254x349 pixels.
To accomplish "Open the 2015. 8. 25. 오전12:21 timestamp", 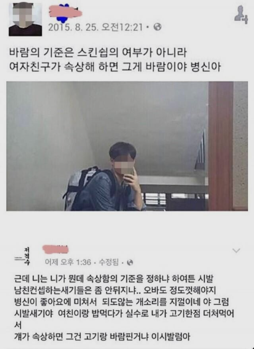I will point(95,27).
